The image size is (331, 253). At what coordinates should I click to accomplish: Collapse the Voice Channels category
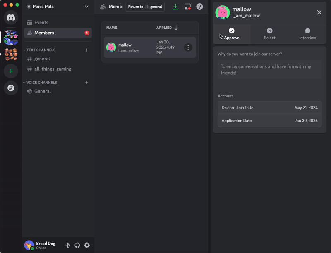41,83
